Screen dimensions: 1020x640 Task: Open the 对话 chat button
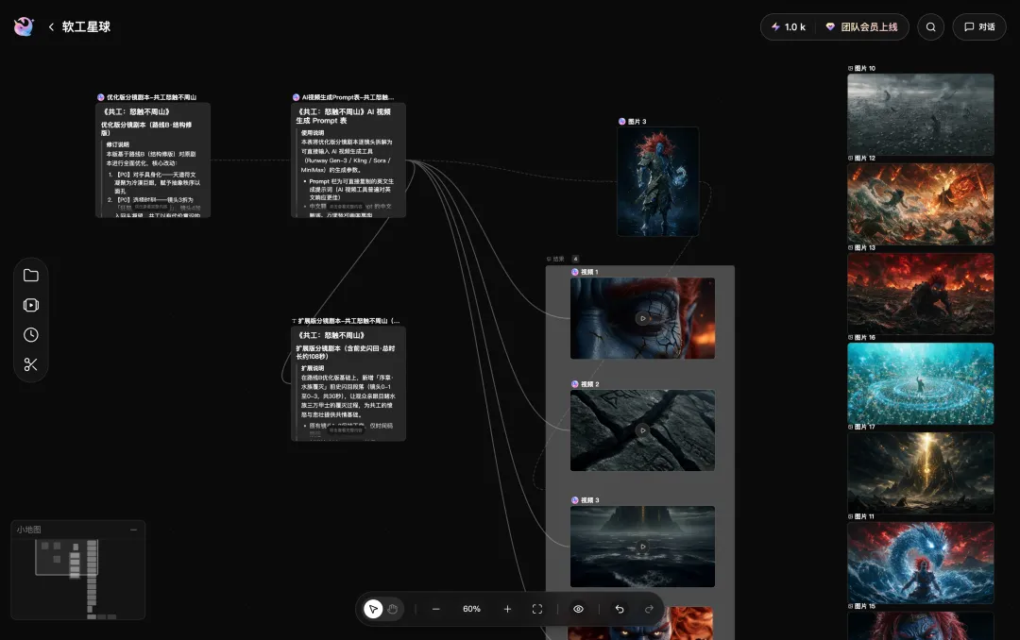pyautogui.click(x=979, y=26)
